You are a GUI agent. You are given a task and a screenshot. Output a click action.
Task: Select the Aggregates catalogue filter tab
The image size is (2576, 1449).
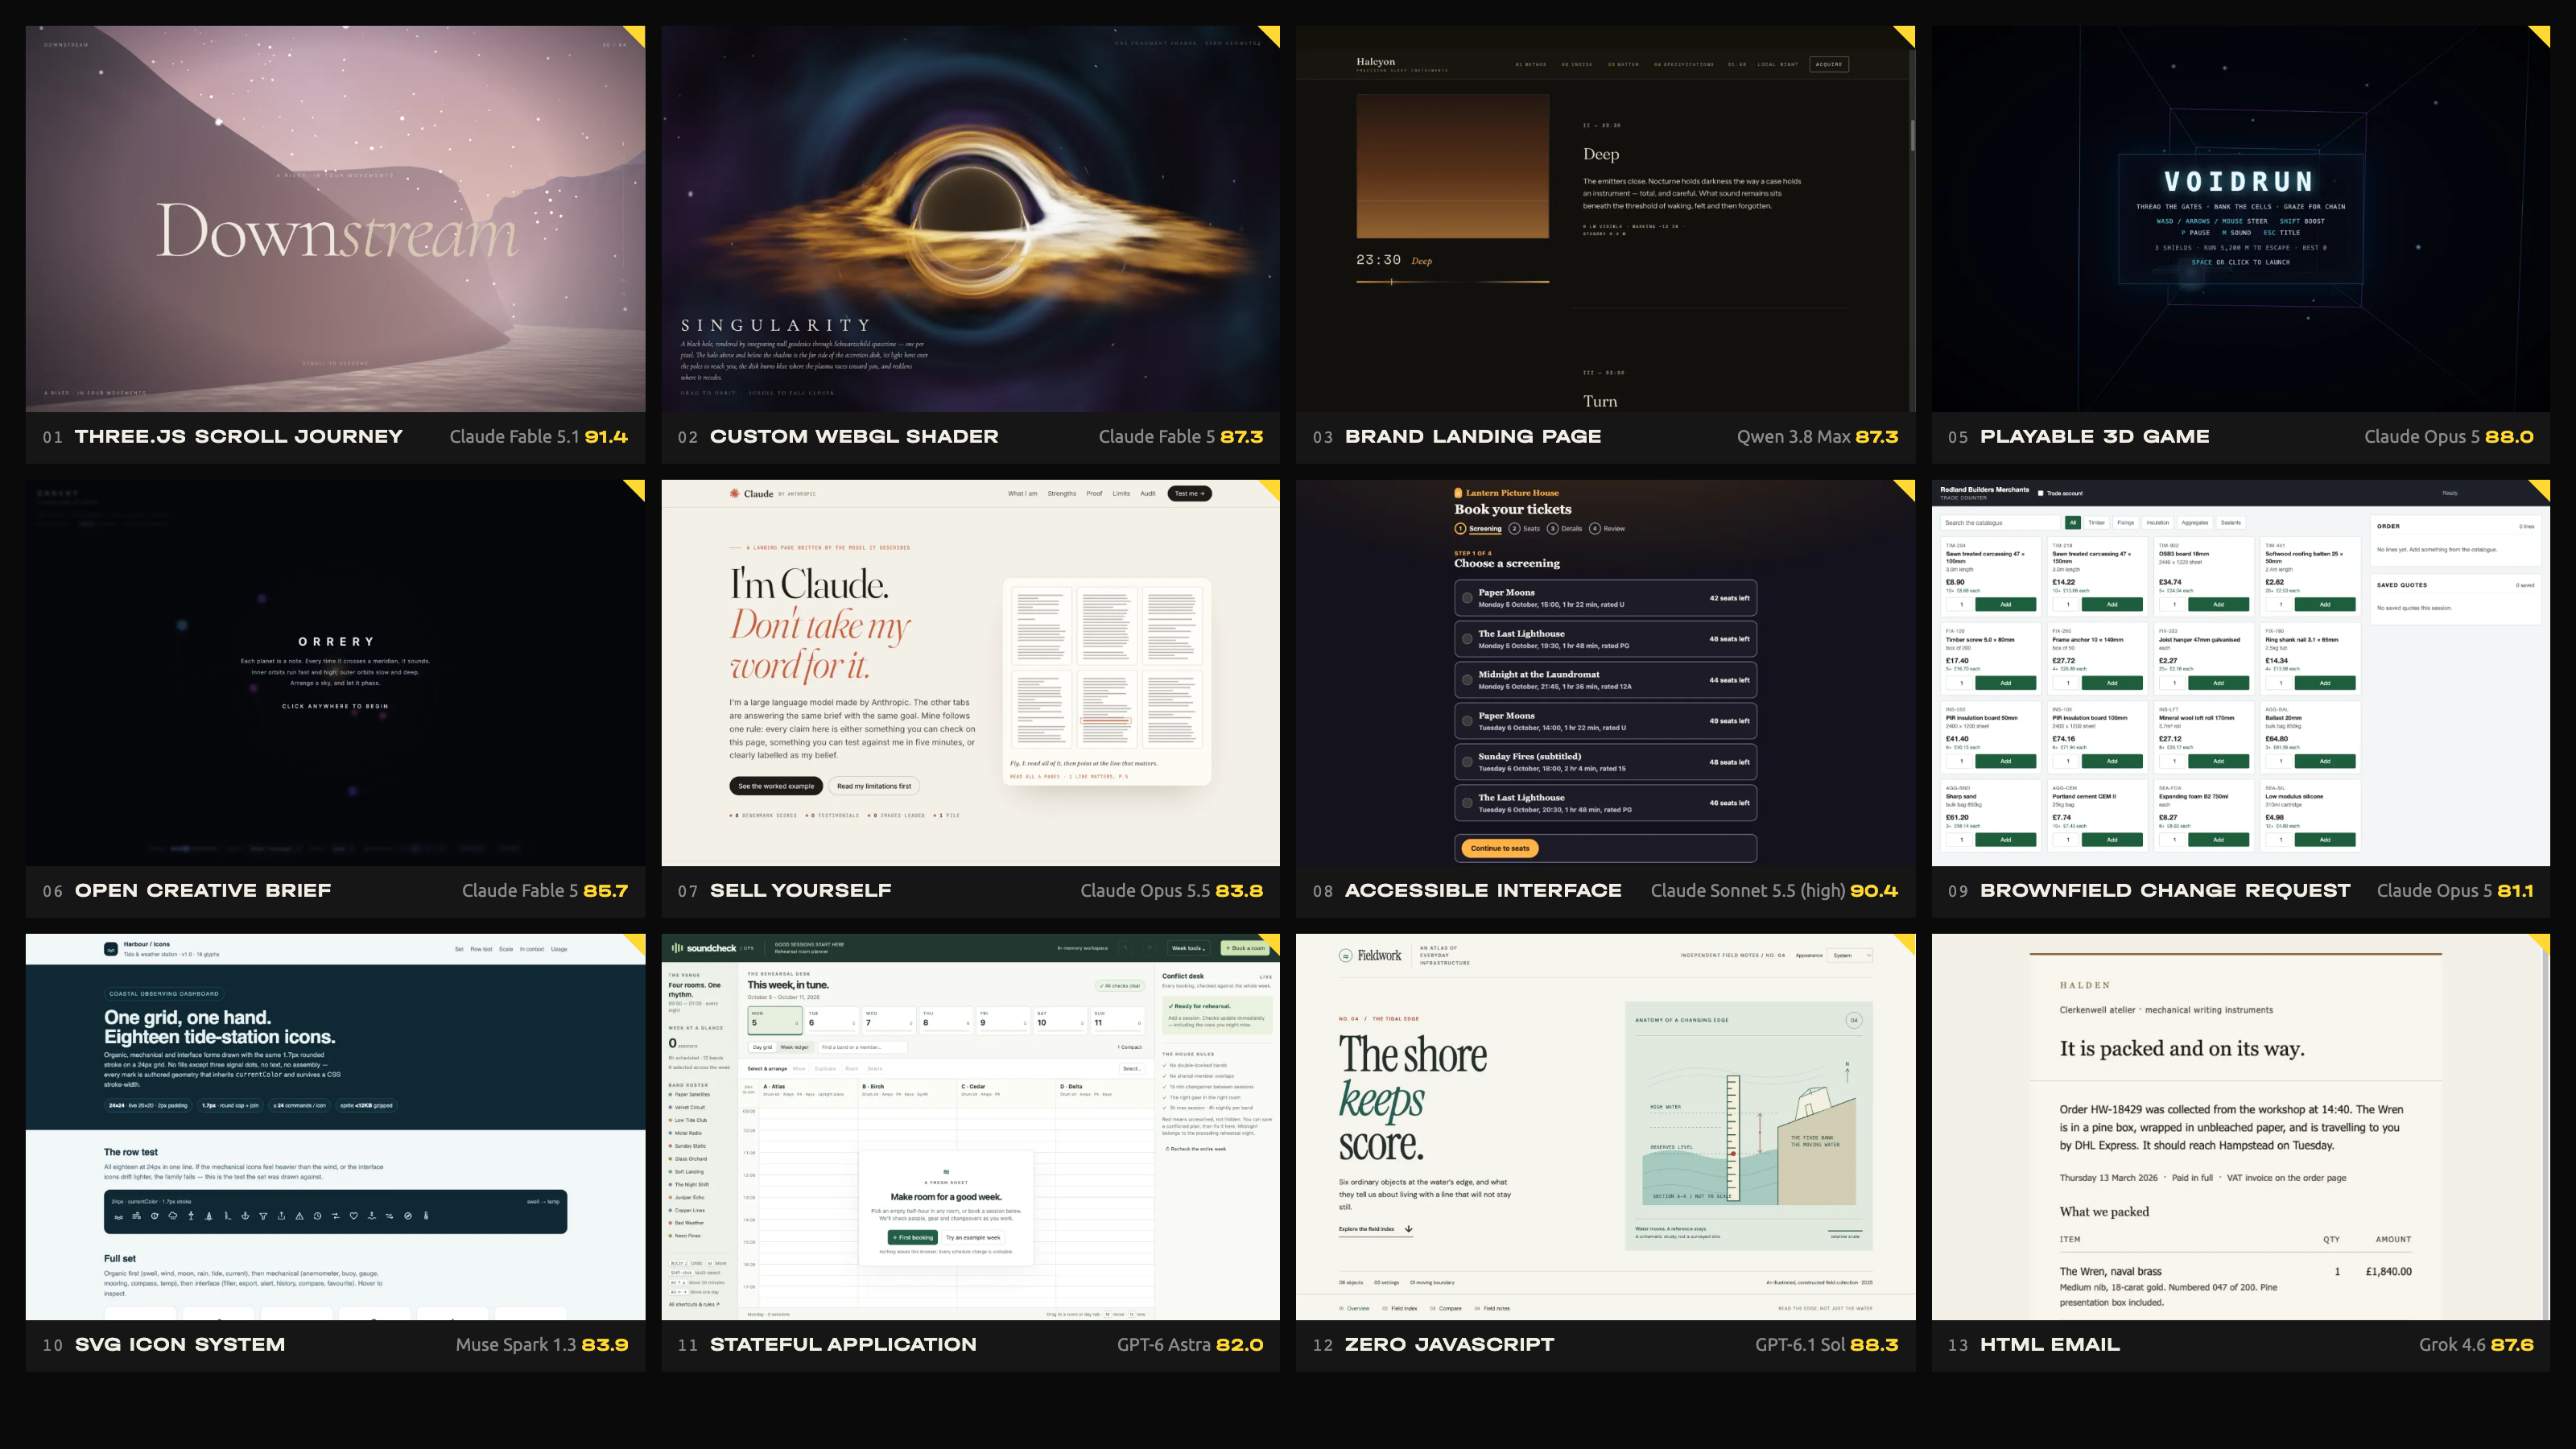click(x=2195, y=522)
